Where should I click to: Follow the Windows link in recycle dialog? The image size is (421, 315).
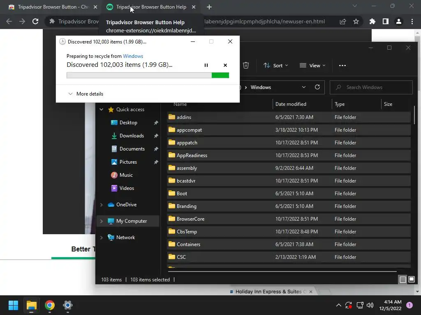pyautogui.click(x=133, y=56)
